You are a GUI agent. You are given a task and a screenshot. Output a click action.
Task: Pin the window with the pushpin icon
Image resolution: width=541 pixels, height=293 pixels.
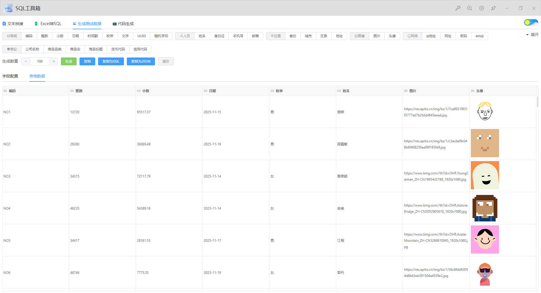pyautogui.click(x=493, y=8)
